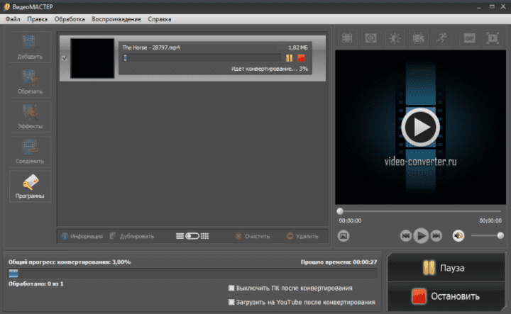Click the file's conversion progress bar
This screenshot has height=314, width=511.
(x=202, y=58)
